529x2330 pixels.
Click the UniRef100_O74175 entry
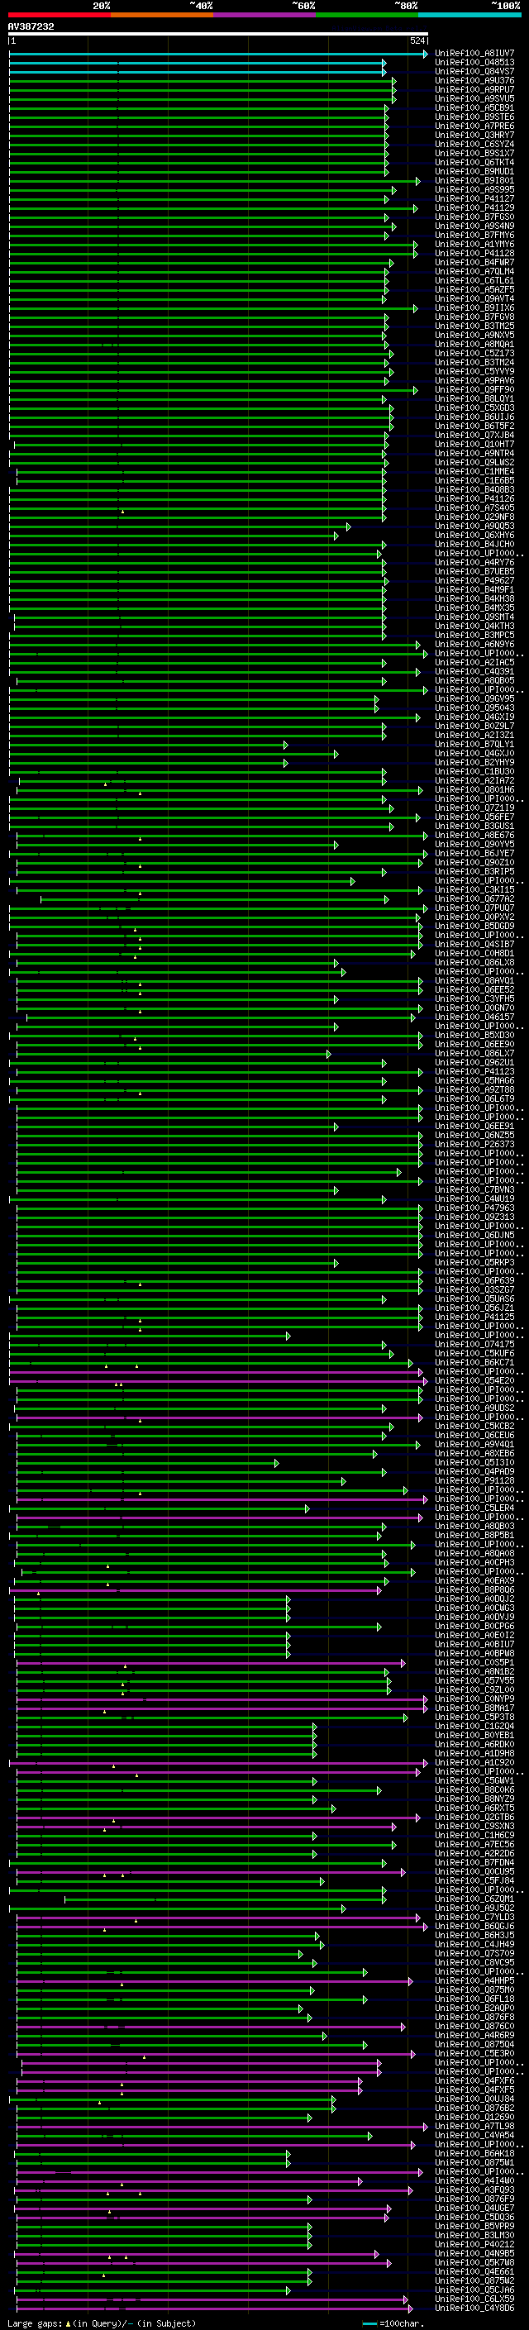(474, 1344)
